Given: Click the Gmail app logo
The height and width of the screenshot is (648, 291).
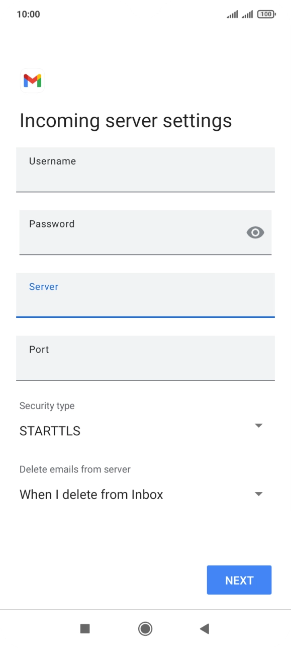Looking at the screenshot, I should tap(32, 80).
